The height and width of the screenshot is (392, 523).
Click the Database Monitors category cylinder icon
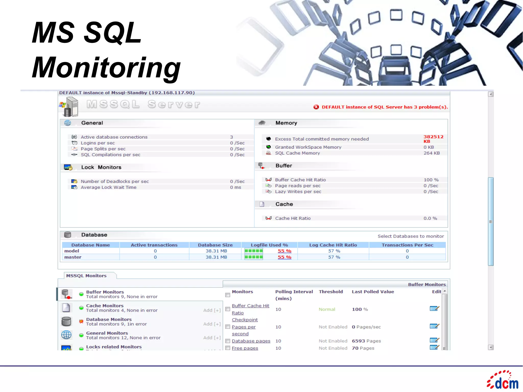pos(66,321)
